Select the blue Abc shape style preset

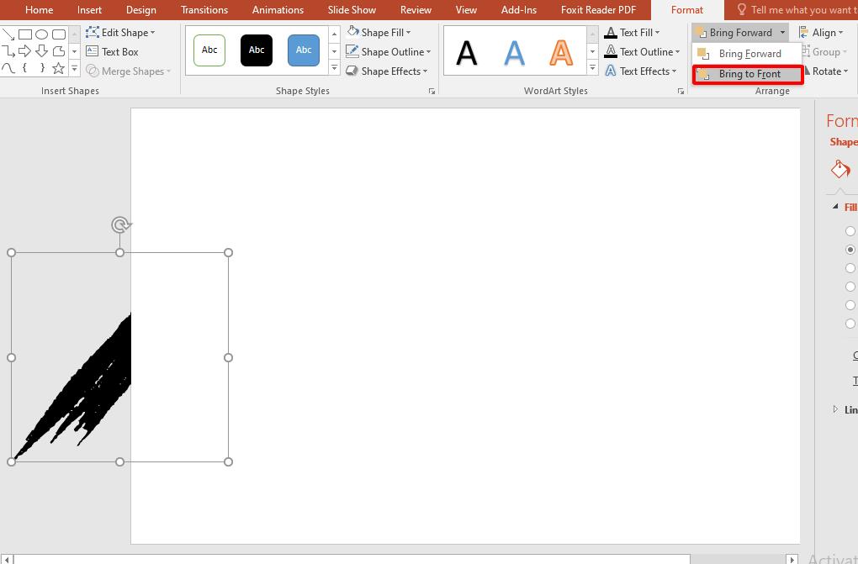coord(304,50)
